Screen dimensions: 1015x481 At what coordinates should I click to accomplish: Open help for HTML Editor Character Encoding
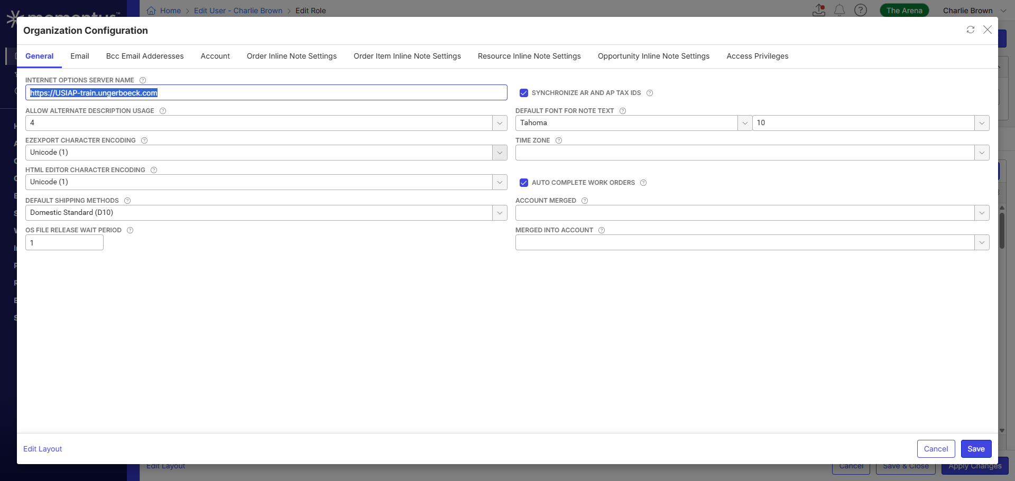154,170
